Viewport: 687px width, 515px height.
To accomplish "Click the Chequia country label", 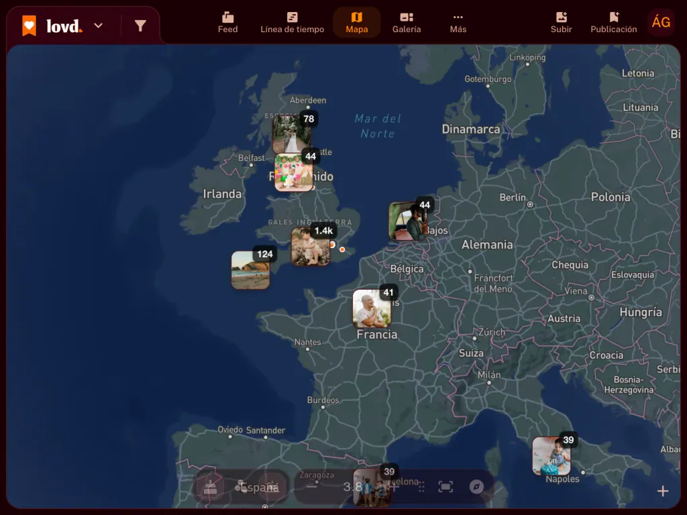I will [x=570, y=264].
